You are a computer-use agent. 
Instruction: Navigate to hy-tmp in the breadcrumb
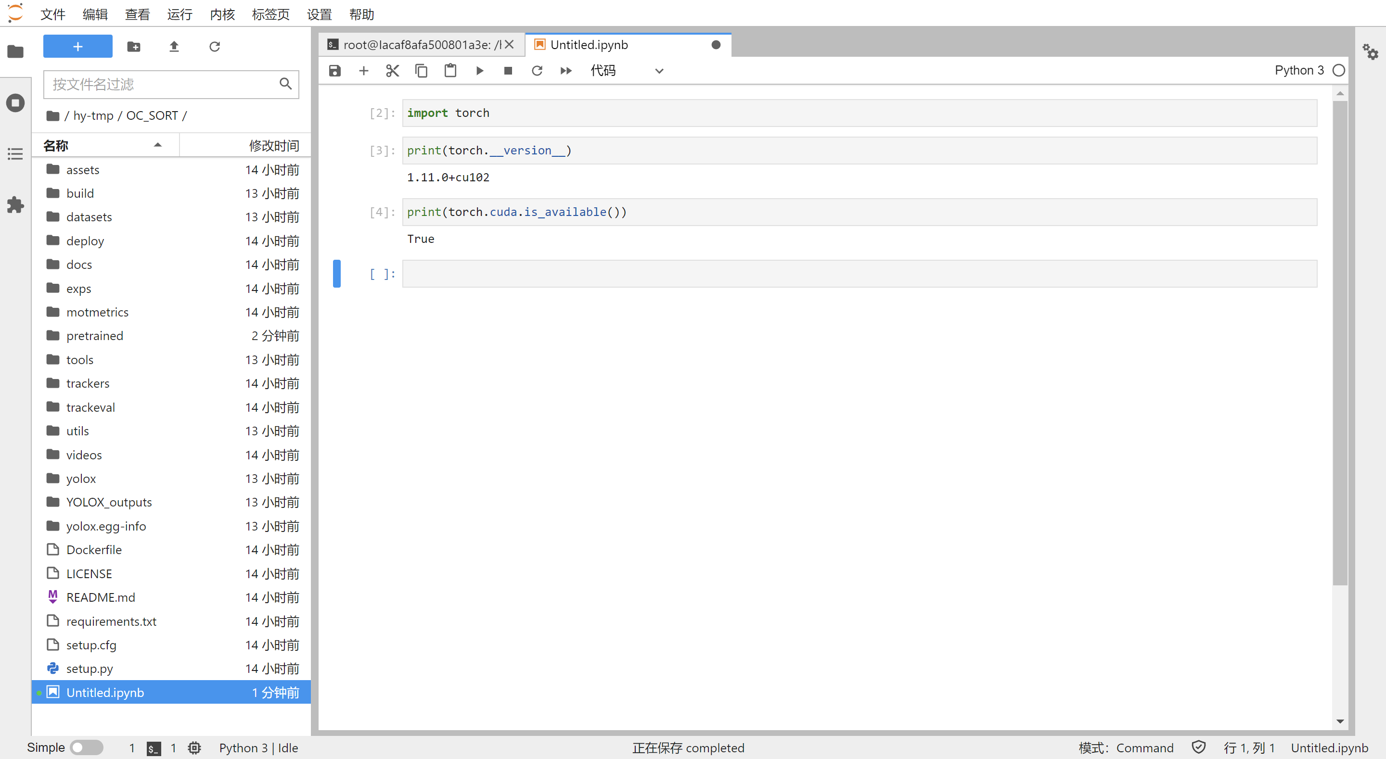(x=92, y=115)
